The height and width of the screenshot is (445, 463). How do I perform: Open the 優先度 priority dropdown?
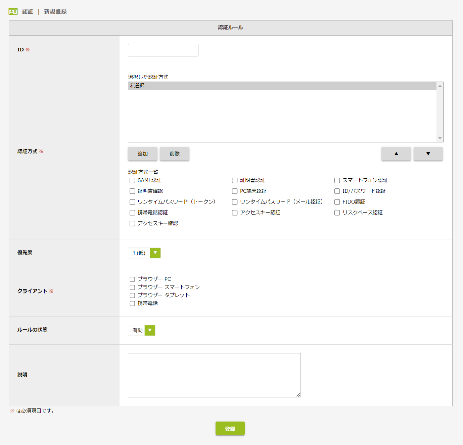[x=144, y=253]
